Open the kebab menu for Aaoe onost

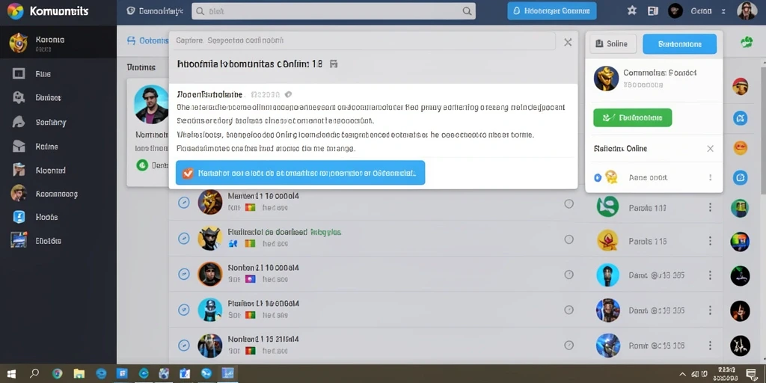[711, 178]
